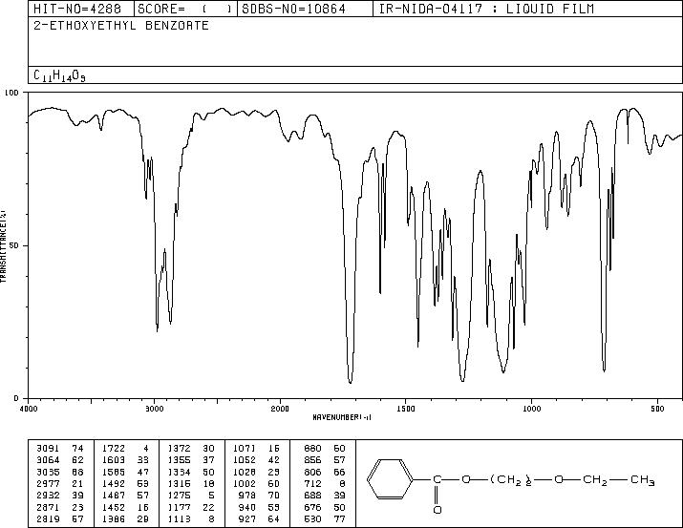This screenshot has width=683, height=528.
Task: Select the 1316 wavenumber in peak table
Action: point(180,483)
